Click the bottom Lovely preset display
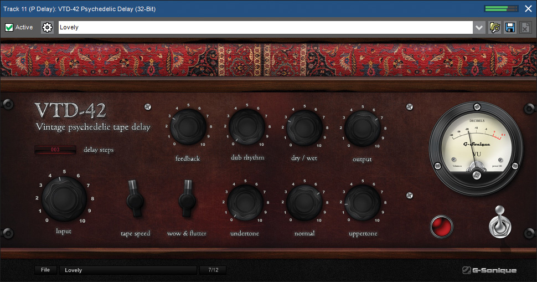Viewport: 537px width, 282px height. (x=128, y=270)
